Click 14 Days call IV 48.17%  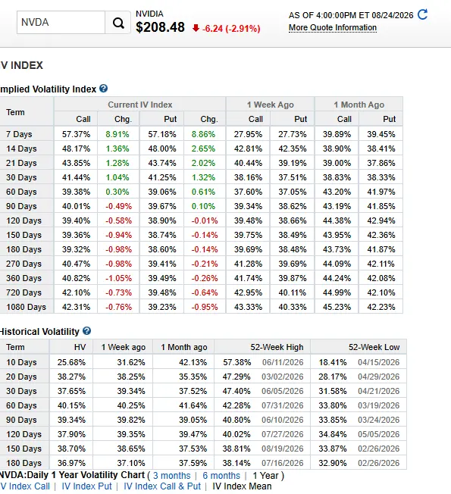point(76,149)
